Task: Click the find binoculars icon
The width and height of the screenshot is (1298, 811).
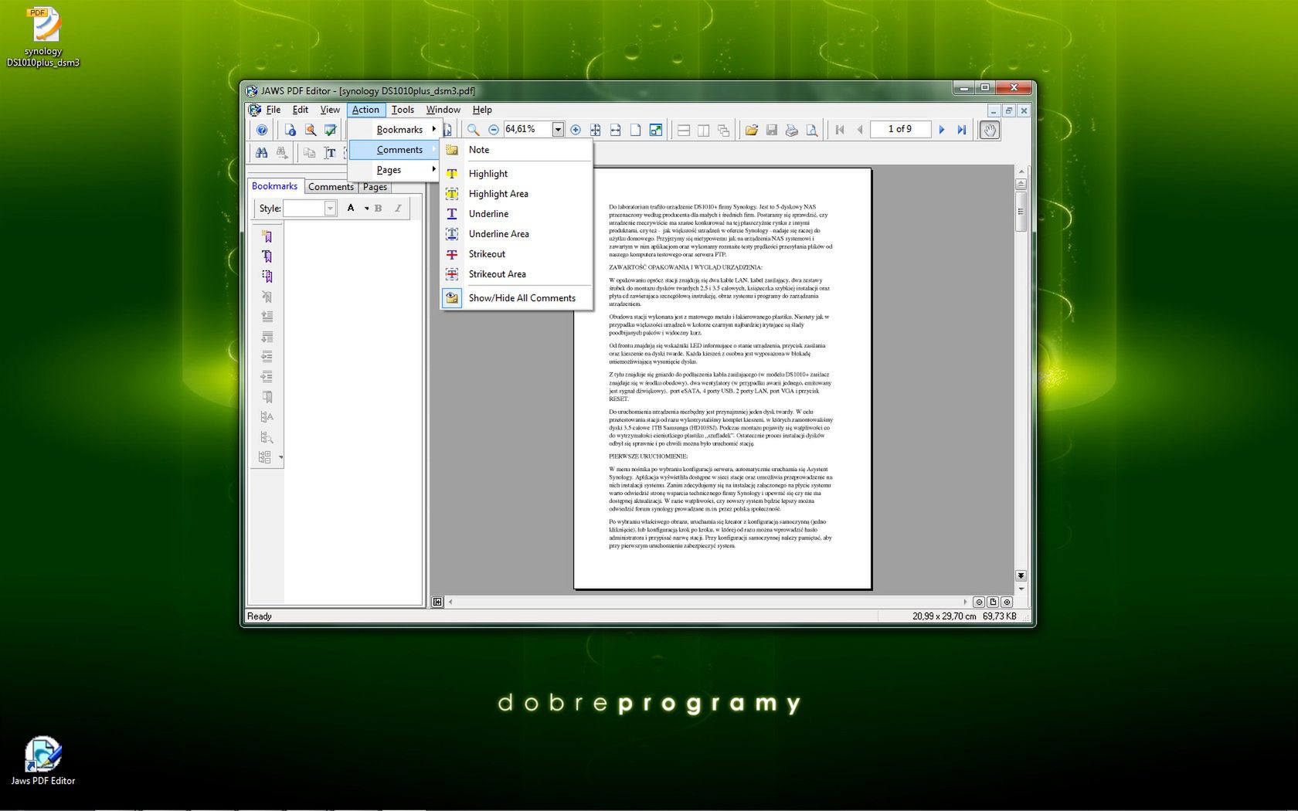Action: pos(262,153)
